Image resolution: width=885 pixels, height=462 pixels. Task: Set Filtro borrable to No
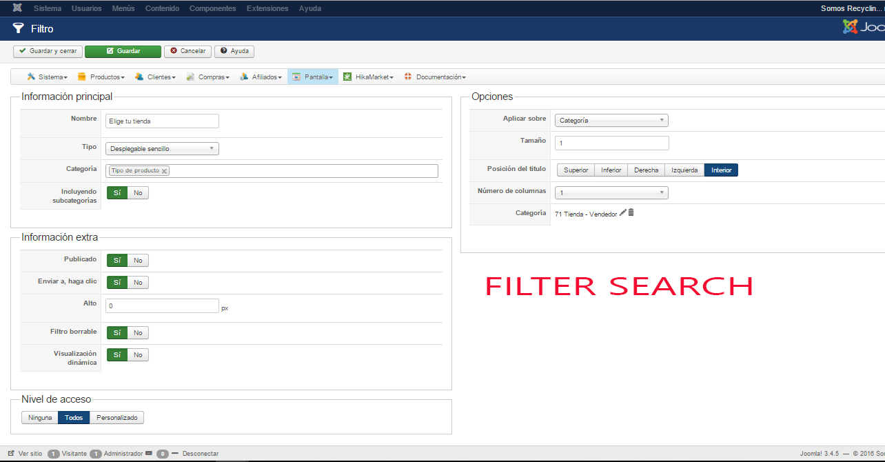tap(138, 332)
